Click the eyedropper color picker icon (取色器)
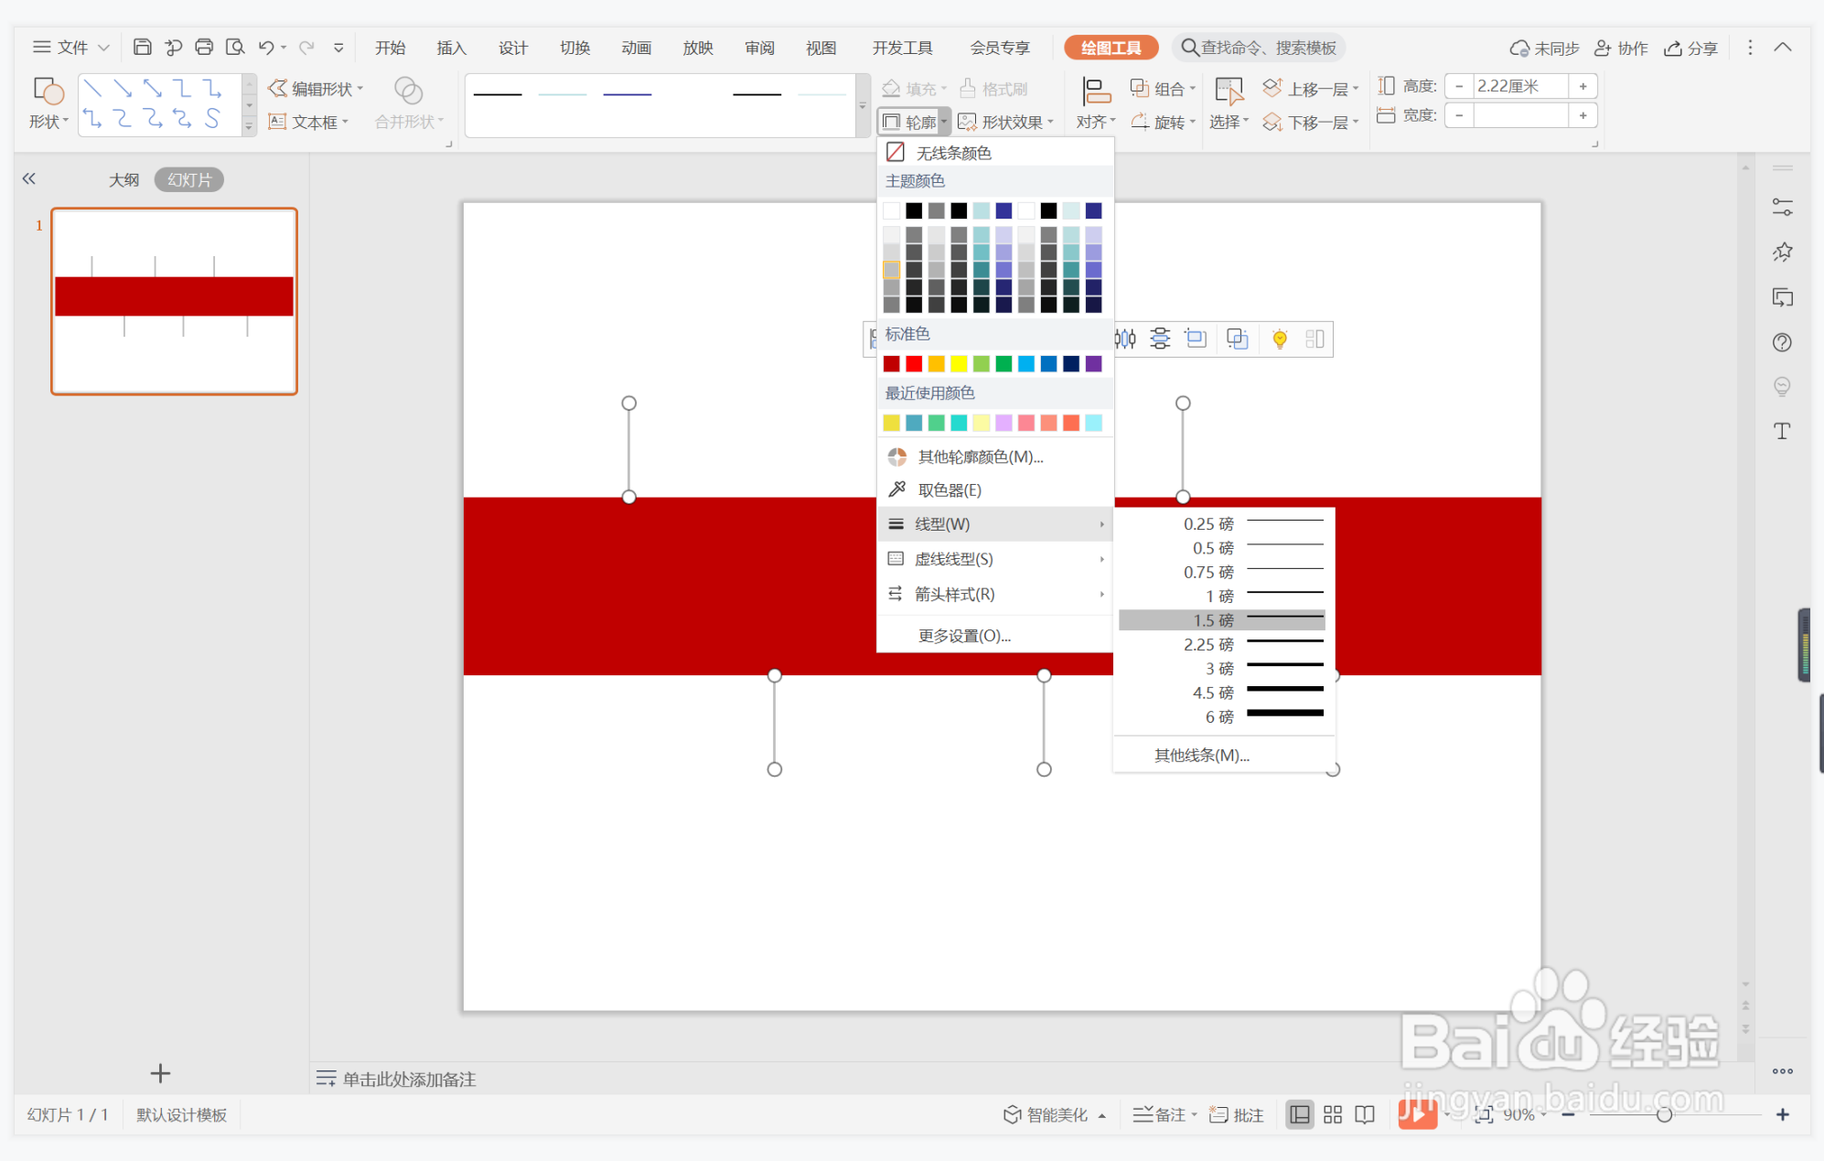 coord(897,489)
